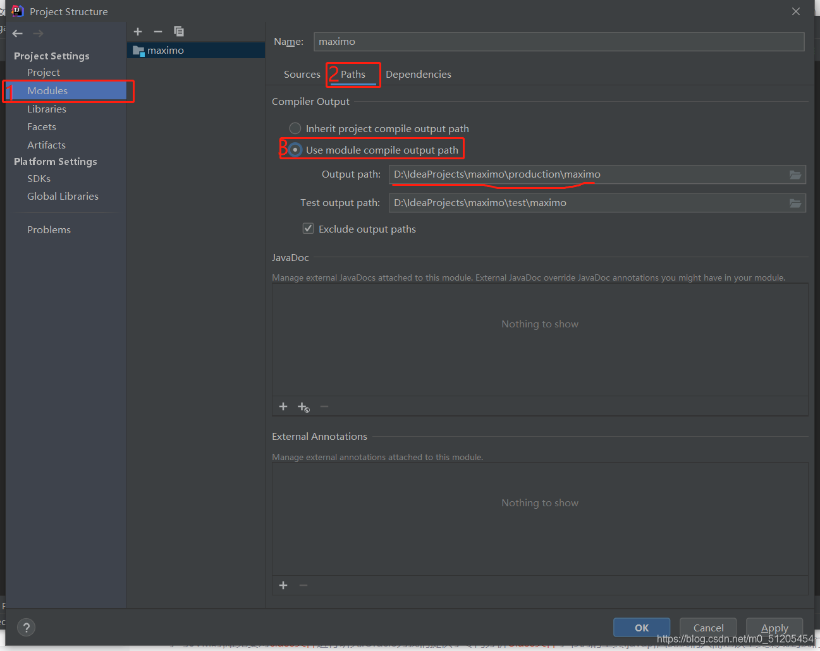Click the IntelliJ logo in title bar
Viewport: 820px width, 651px height.
pyautogui.click(x=18, y=11)
